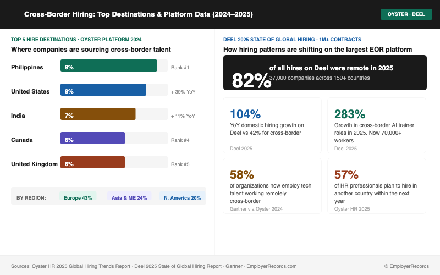Click the 'Rank #1' note

[x=180, y=68]
